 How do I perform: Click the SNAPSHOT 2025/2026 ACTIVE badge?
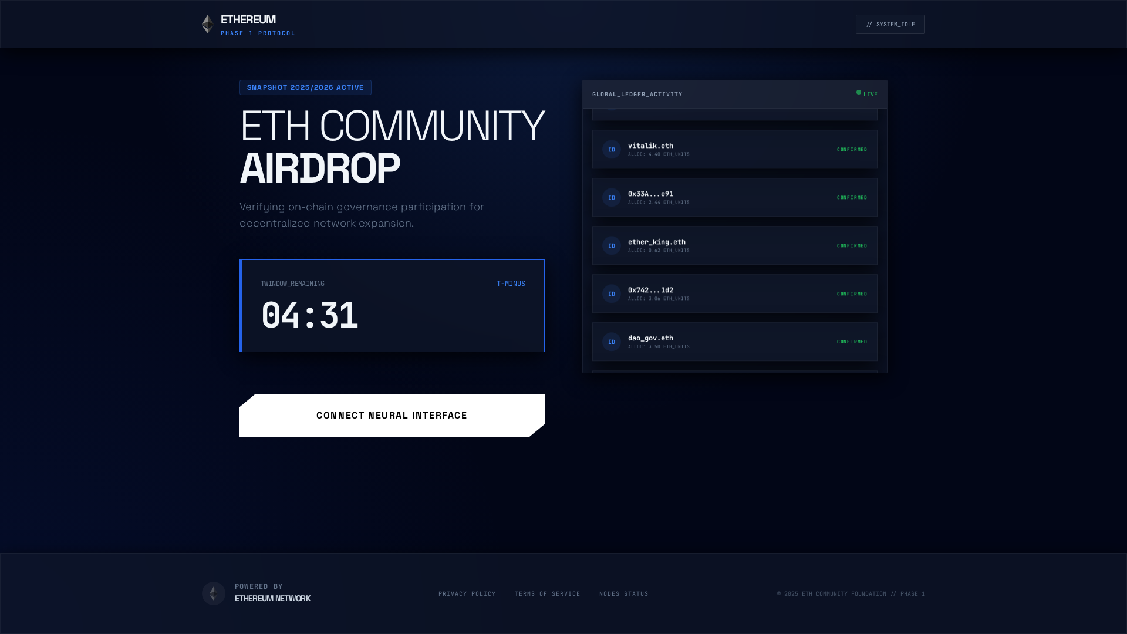click(x=305, y=87)
